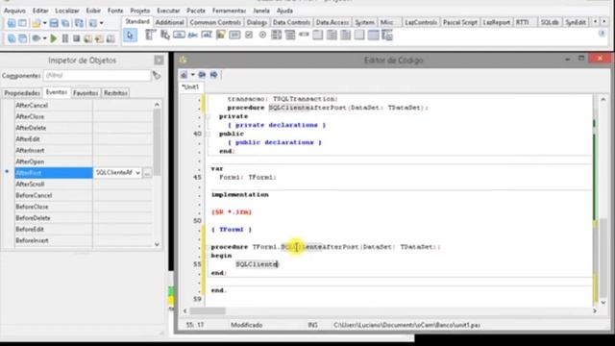Open the Projeto menu
The image size is (615, 346).
coord(140,11)
